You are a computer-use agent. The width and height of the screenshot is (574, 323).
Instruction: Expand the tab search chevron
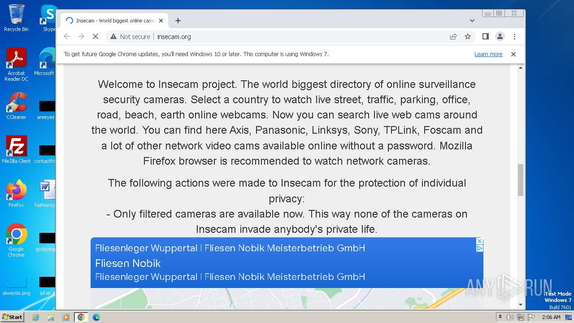(x=472, y=21)
